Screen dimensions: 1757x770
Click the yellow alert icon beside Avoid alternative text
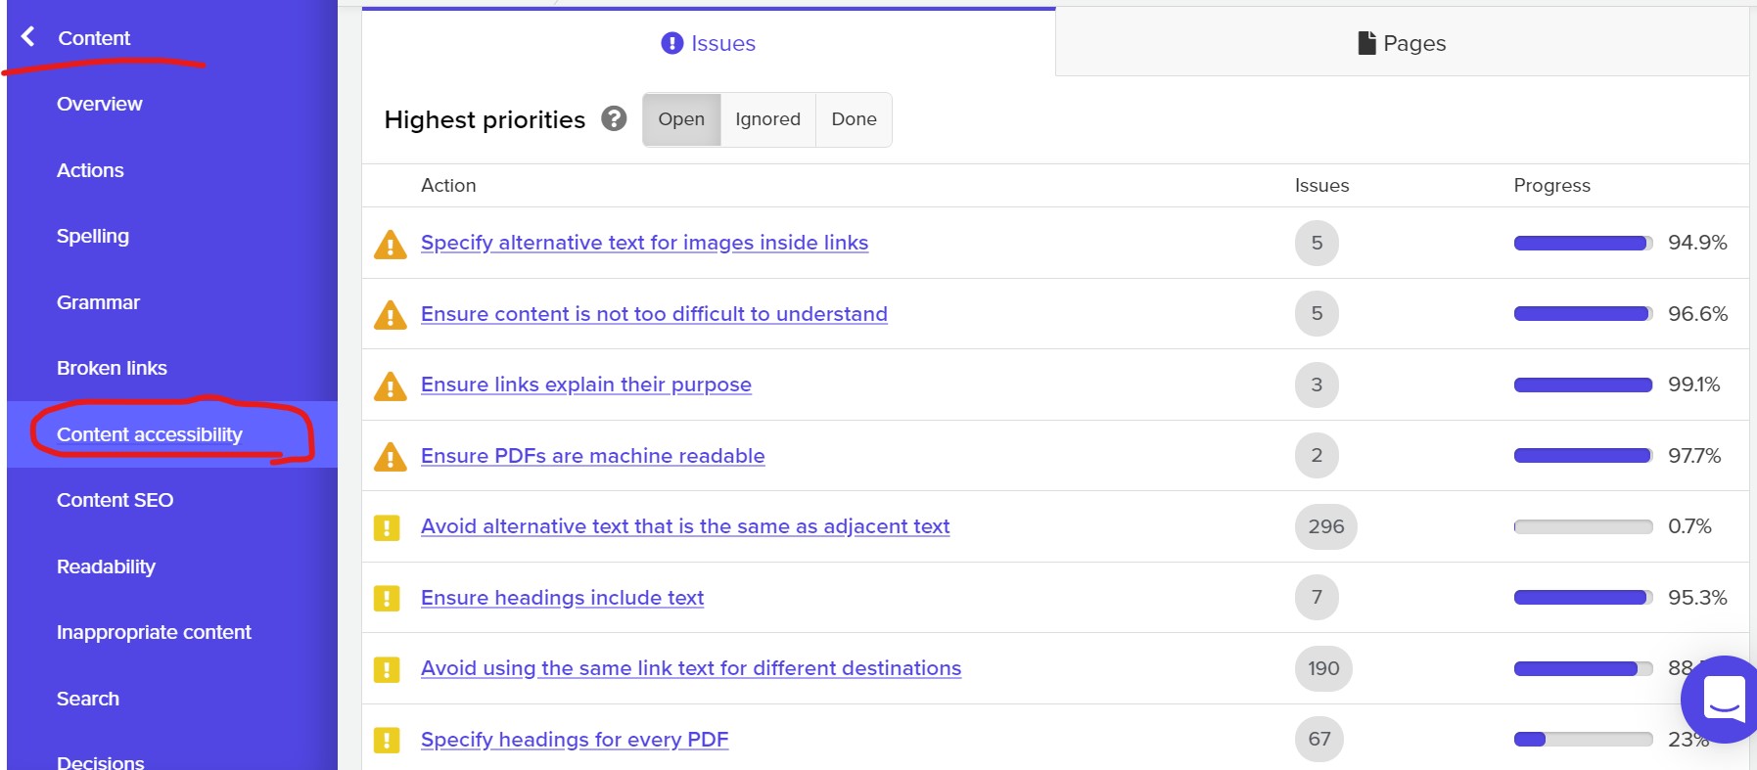click(387, 527)
